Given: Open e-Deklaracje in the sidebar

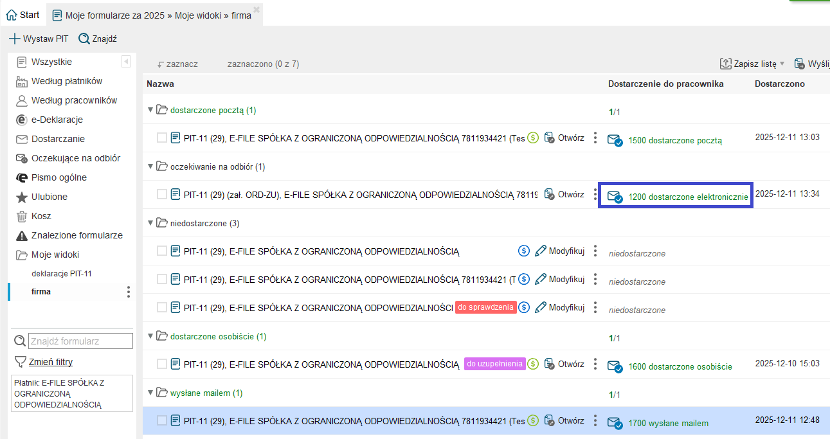Looking at the screenshot, I should [x=57, y=120].
